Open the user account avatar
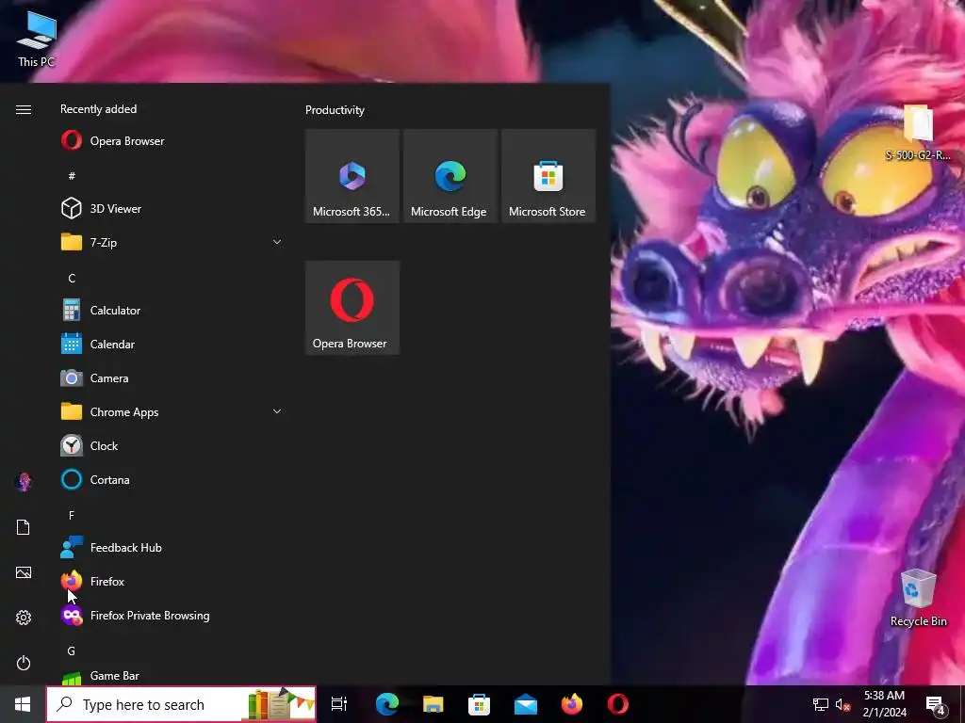Viewport: 965px width, 723px height. [x=24, y=481]
